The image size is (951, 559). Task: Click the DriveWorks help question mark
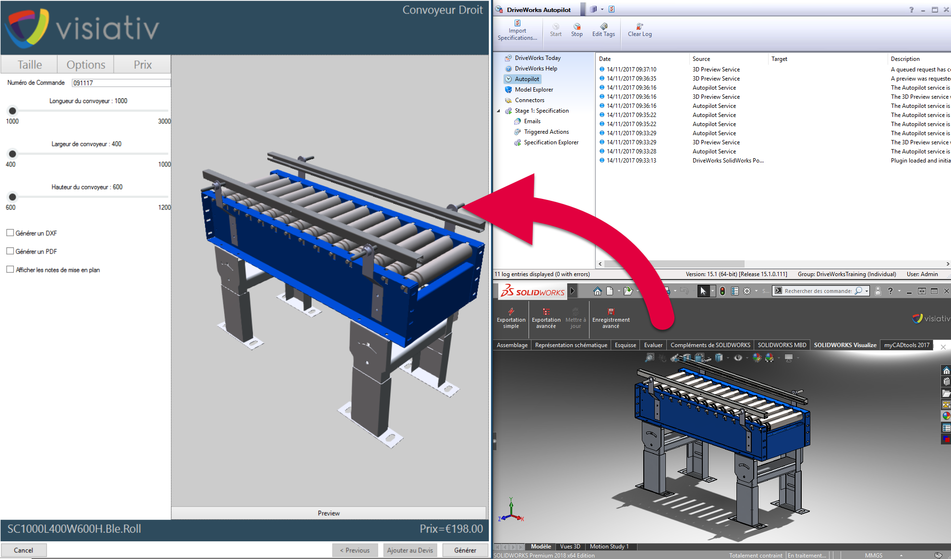pos(911,10)
